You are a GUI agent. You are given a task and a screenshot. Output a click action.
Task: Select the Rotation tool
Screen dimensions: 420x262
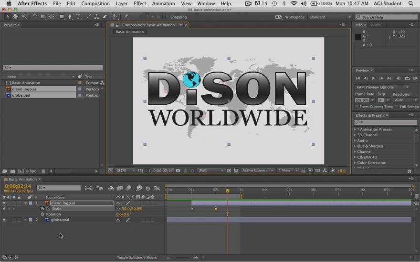coord(34,17)
